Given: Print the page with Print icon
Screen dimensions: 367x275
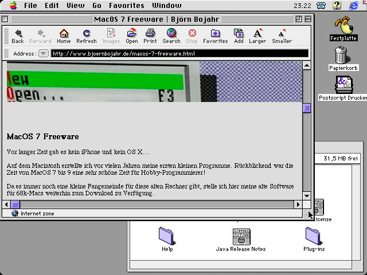Looking at the screenshot, I should (150, 36).
